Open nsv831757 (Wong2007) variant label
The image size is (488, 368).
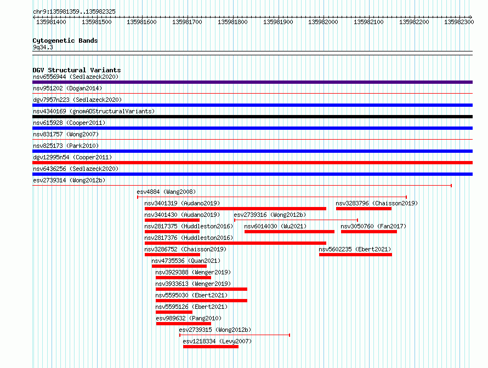click(66, 134)
